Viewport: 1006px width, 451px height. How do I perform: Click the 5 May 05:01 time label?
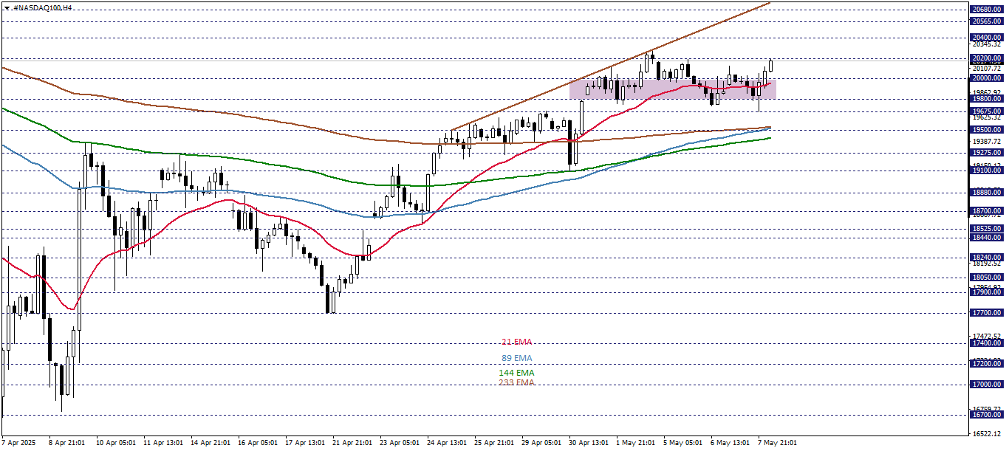682,444
